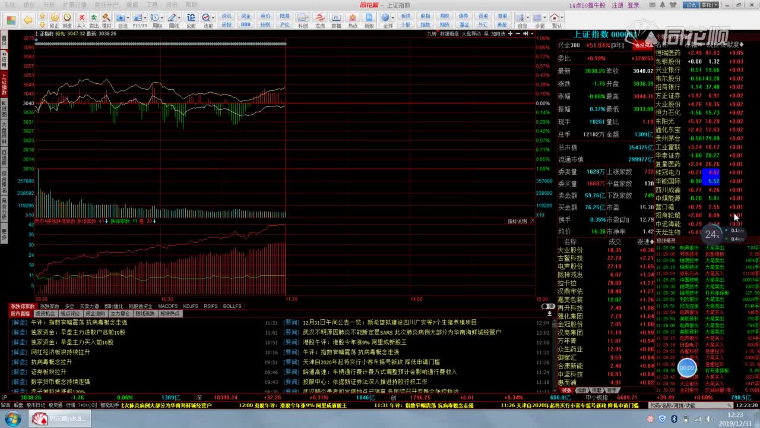Click the minus zoom-out icon above chart

(518, 34)
